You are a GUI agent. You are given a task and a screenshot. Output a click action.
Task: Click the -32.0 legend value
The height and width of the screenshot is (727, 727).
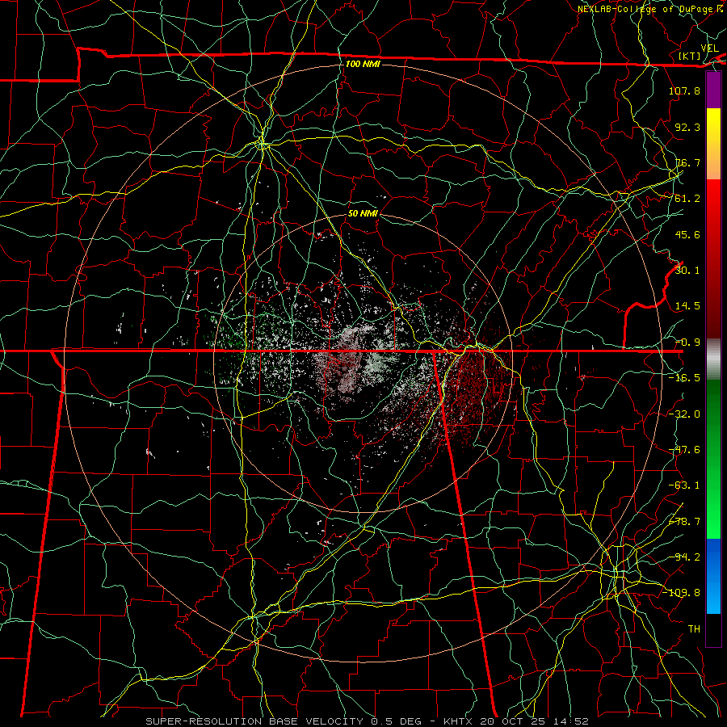684,414
